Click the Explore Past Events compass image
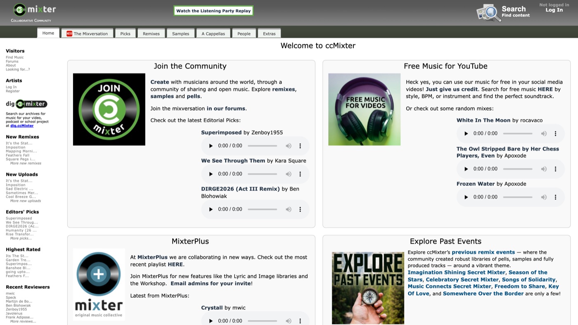The height and width of the screenshot is (325, 578). [x=368, y=288]
